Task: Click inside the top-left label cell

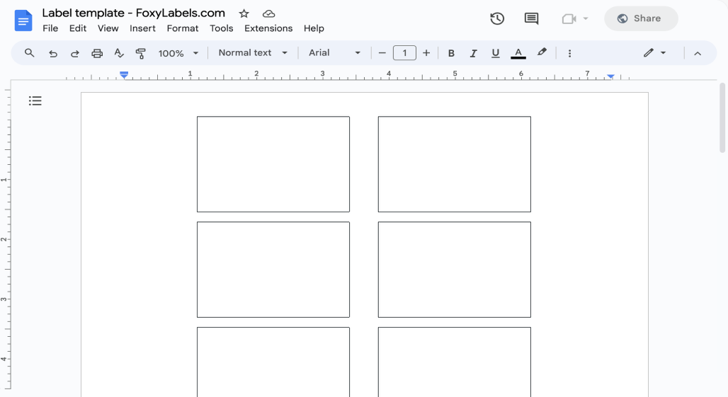Action: tap(273, 164)
